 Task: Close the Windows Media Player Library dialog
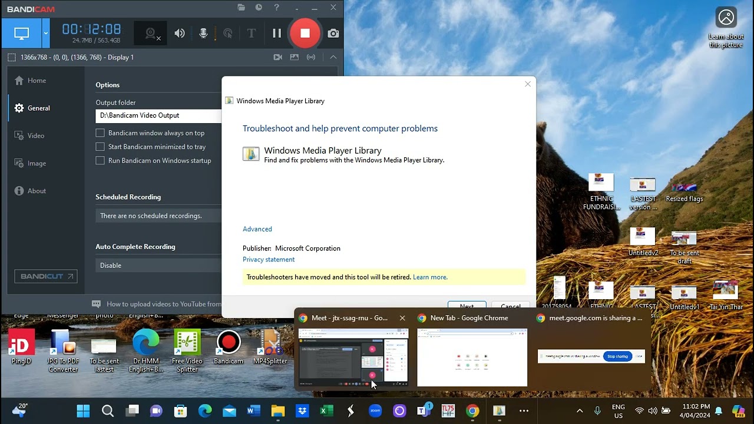point(528,84)
